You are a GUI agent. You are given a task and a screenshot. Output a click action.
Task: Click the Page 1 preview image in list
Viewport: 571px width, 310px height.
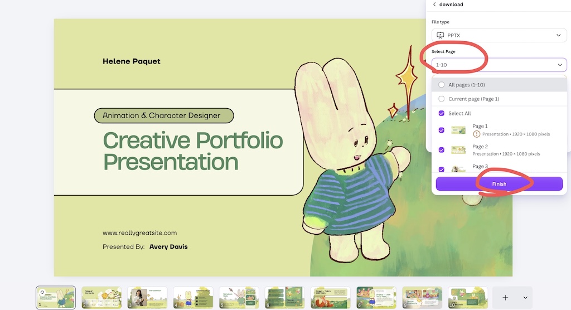(x=458, y=130)
